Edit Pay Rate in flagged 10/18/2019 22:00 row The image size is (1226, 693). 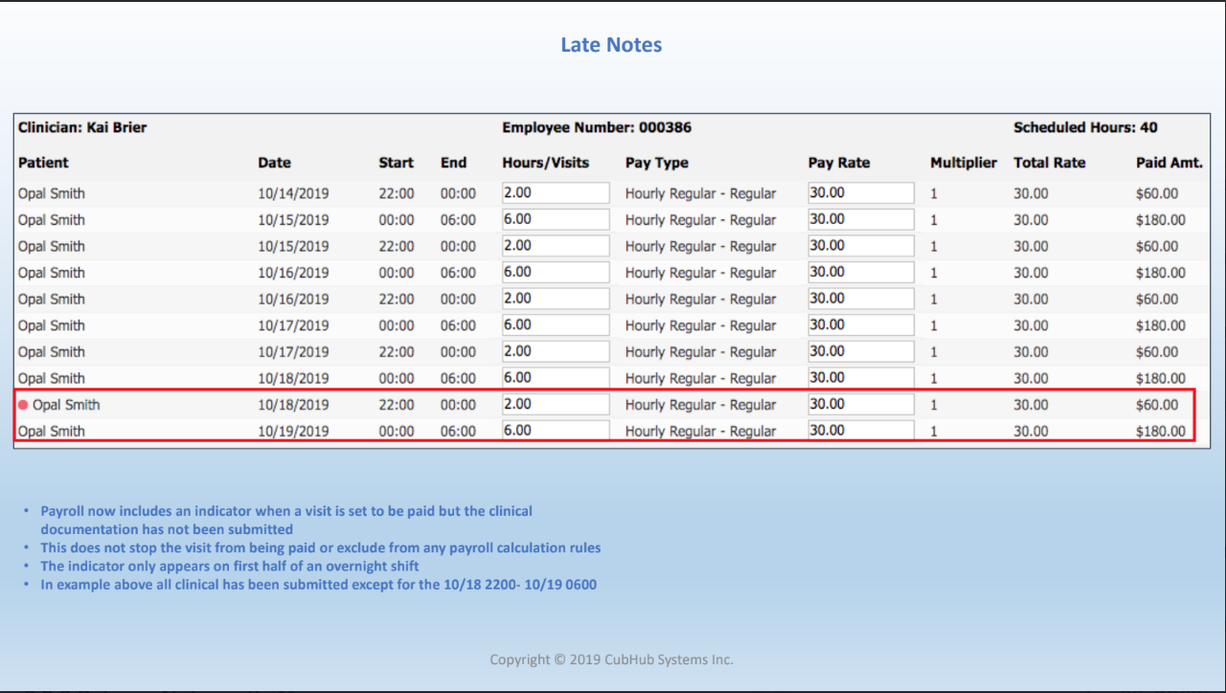point(861,404)
